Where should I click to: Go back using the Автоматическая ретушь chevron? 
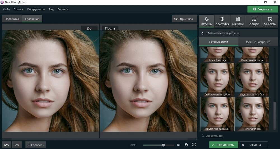(x=202, y=33)
